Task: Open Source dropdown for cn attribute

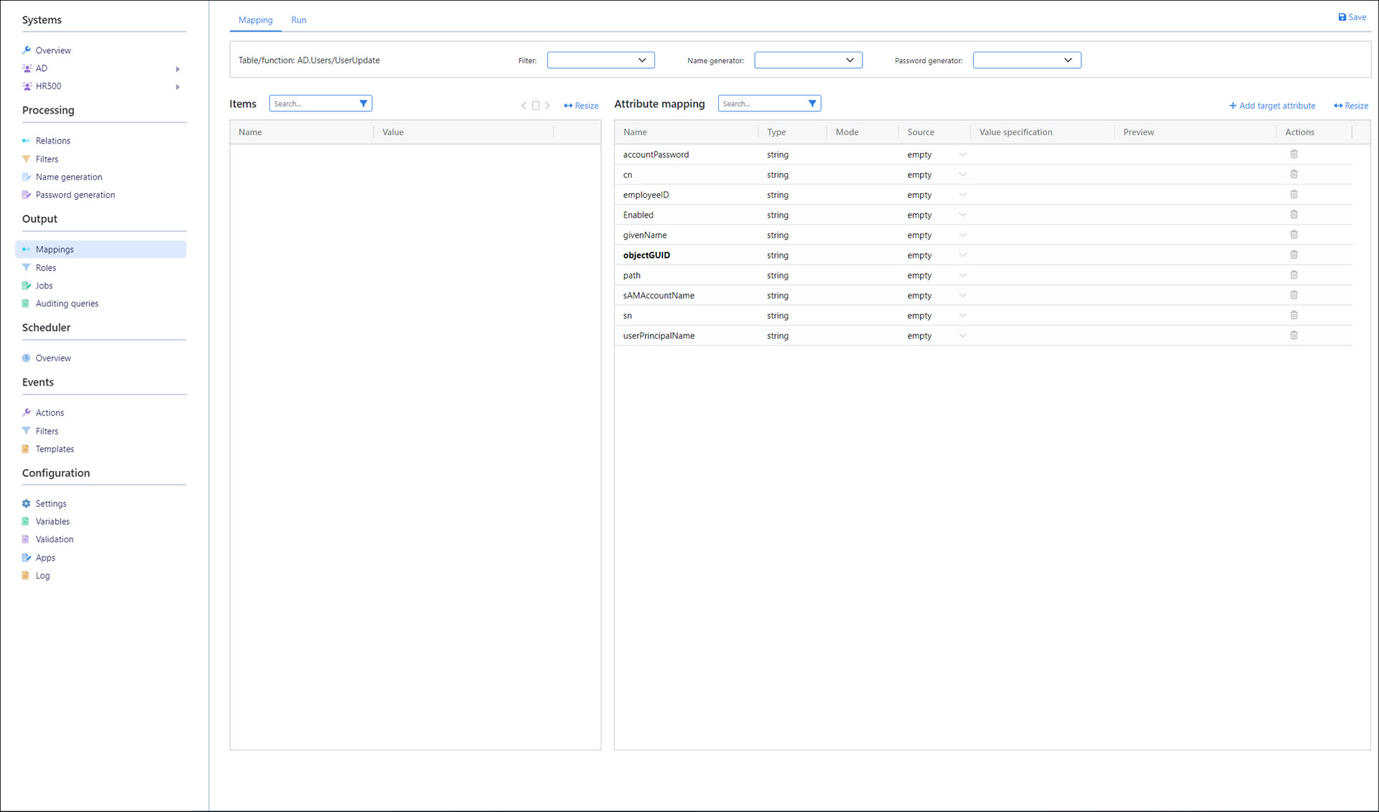Action: tap(962, 174)
